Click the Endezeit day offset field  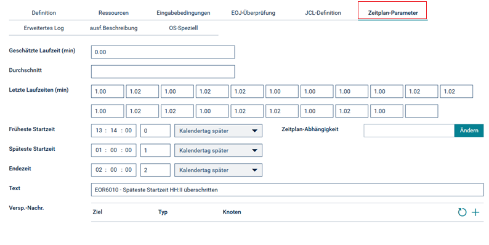[155, 170]
